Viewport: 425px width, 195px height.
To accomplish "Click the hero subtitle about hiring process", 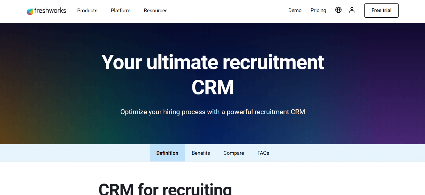I will pyautogui.click(x=212, y=112).
